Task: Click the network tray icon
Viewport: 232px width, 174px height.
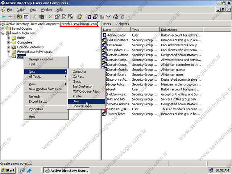Action: (211, 170)
